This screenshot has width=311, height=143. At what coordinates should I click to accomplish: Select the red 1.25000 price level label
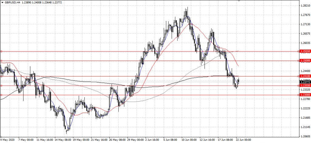305,61
